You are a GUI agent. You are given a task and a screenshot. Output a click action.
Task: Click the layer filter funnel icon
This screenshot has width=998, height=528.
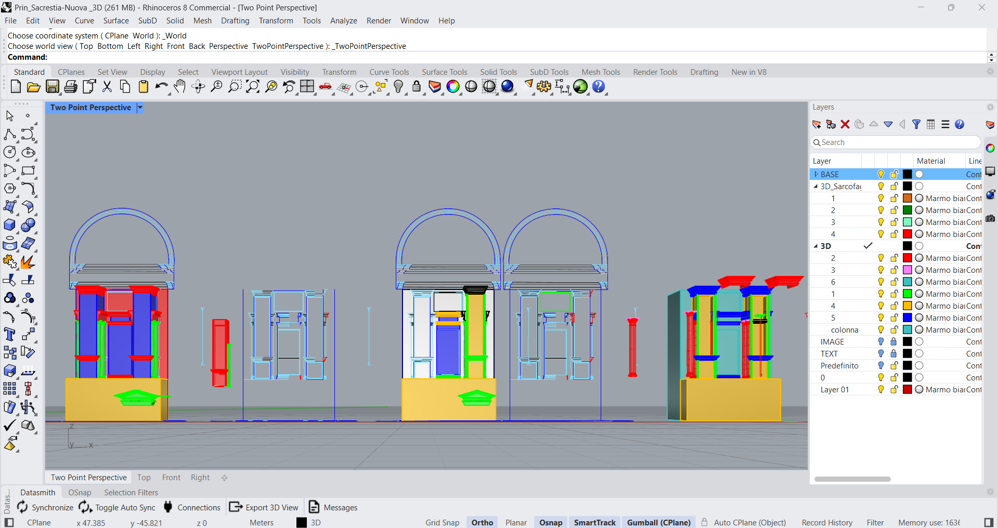coord(916,125)
